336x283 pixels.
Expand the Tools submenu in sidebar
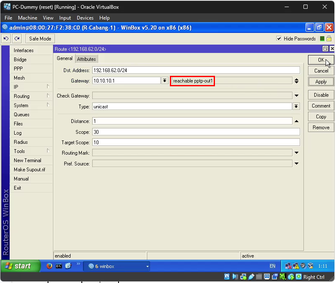(x=48, y=150)
